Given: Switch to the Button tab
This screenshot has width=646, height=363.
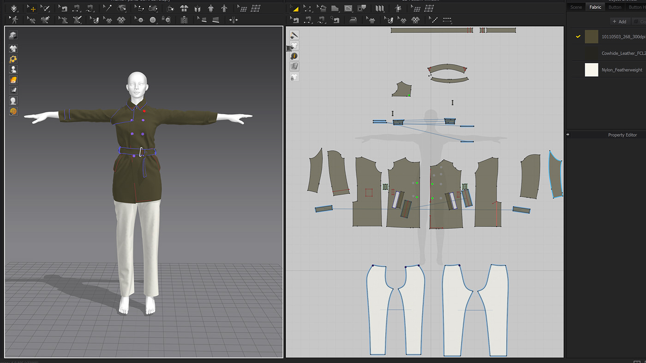Looking at the screenshot, I should pos(615,7).
